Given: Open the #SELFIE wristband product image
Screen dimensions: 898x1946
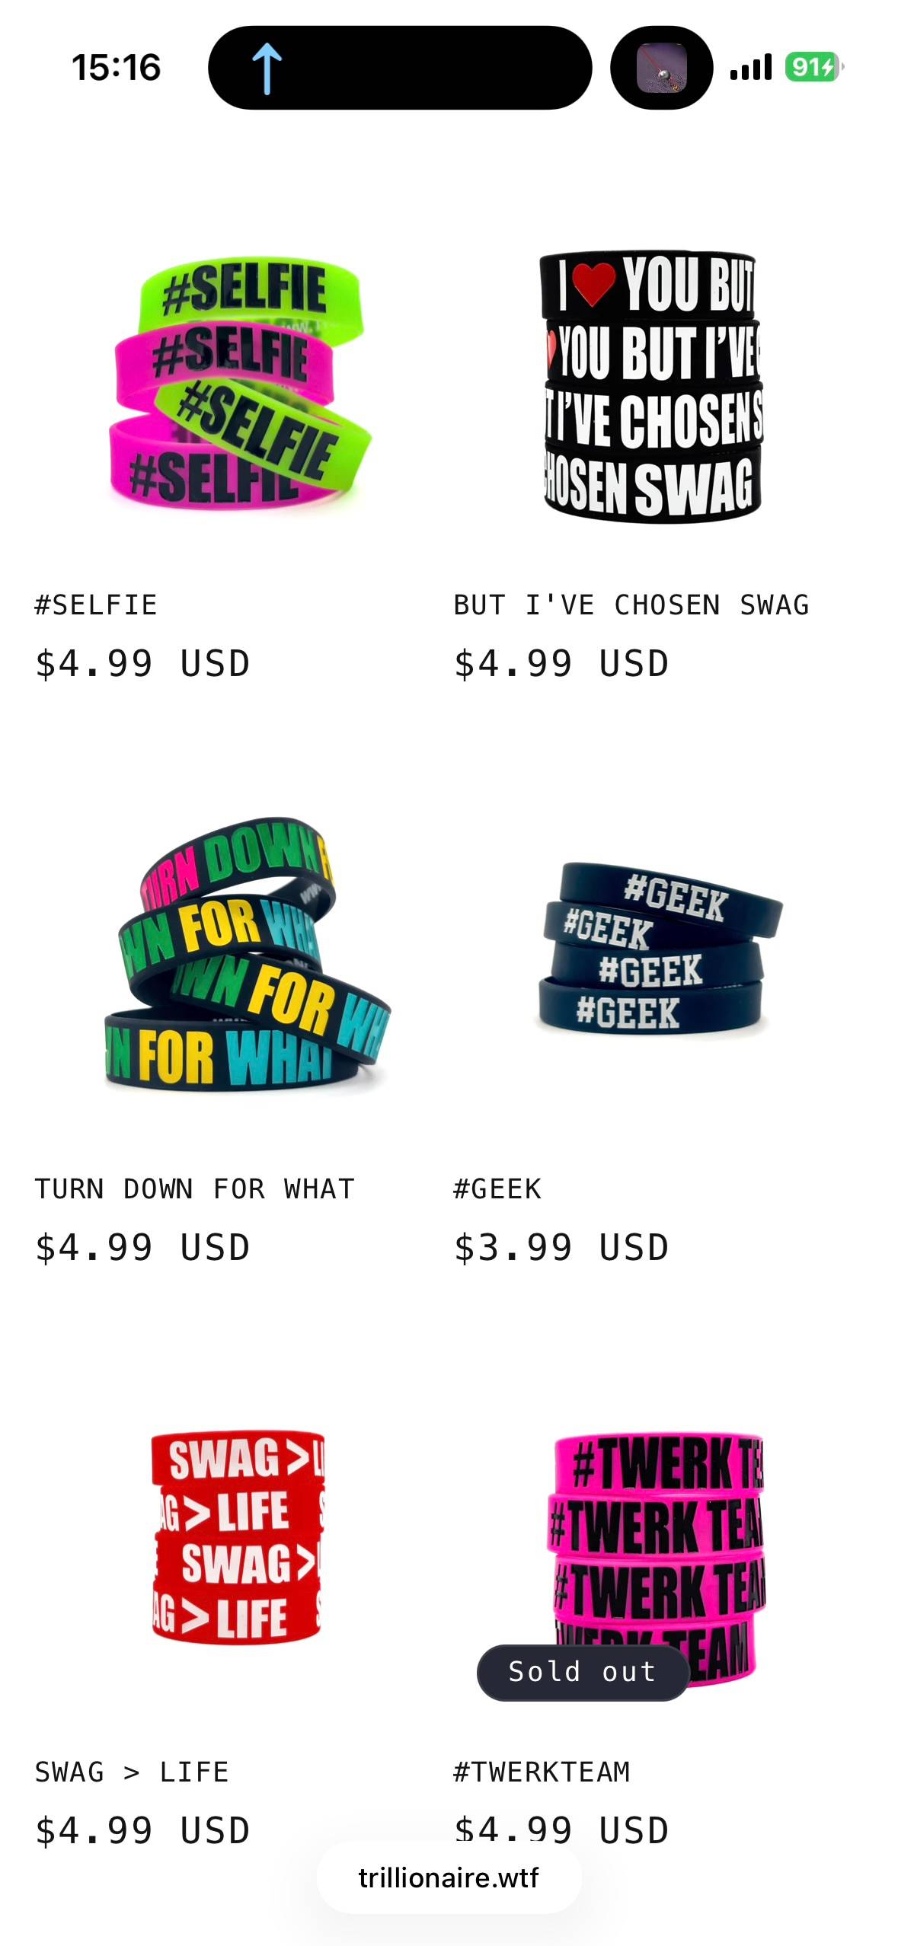Looking at the screenshot, I should (x=239, y=383).
